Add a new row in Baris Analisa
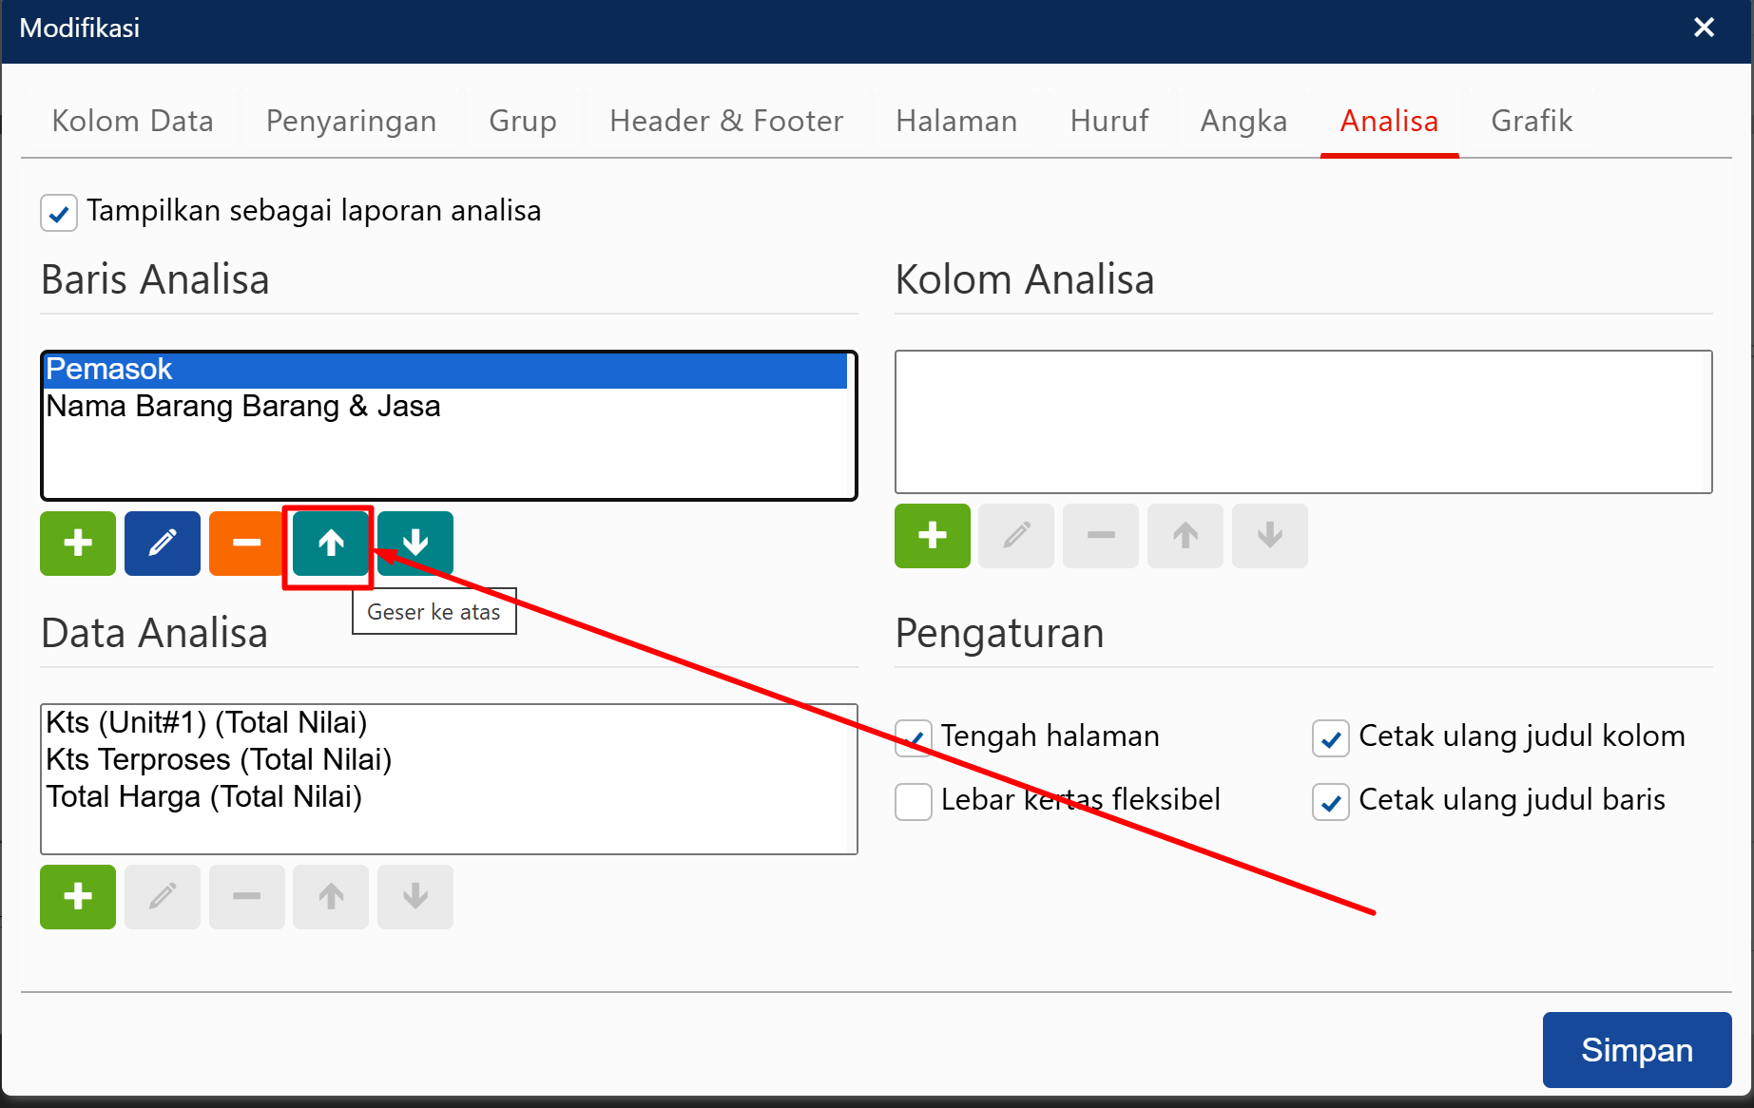 78,544
